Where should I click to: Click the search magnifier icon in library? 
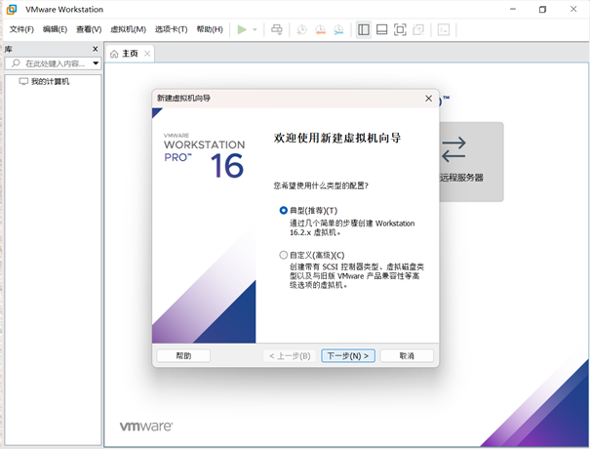tap(16, 63)
